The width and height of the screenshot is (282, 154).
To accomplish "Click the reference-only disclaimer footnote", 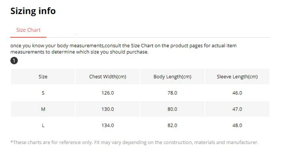I will point(134,142).
